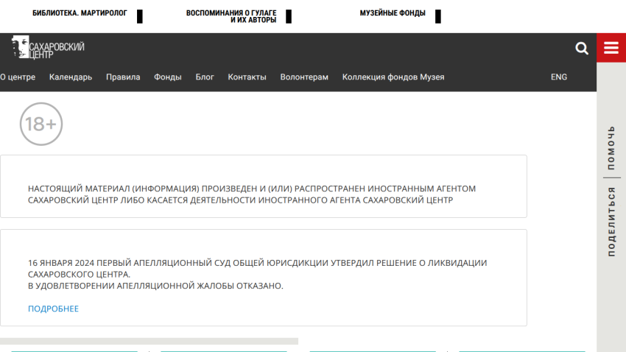Click the foreign agent notice text

pos(252,194)
